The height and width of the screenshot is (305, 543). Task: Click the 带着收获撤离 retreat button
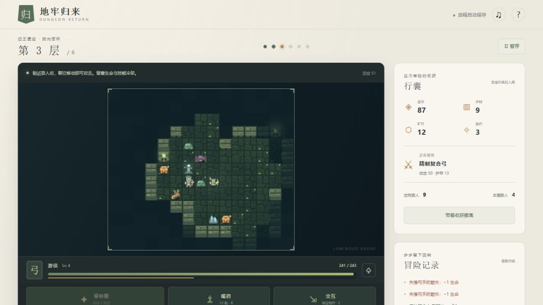click(x=459, y=215)
